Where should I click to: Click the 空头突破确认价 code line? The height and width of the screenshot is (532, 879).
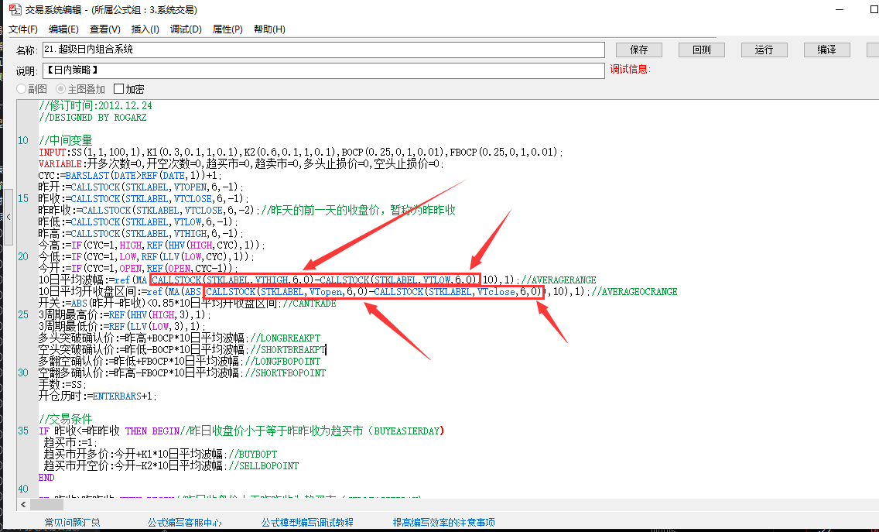(x=182, y=349)
